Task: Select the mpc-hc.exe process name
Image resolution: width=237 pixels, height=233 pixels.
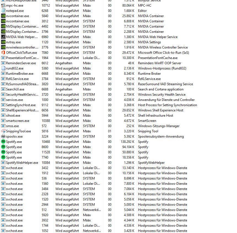Action: [15, 6]
